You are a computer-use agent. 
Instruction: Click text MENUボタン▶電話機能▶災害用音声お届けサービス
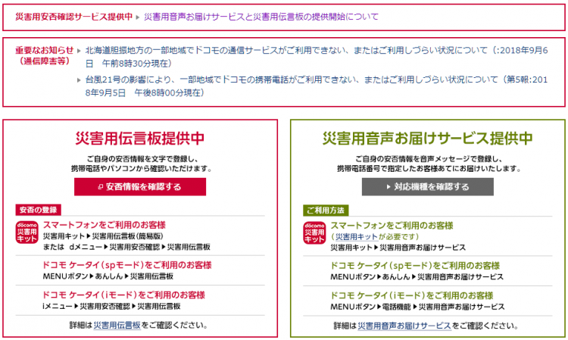click(x=417, y=307)
